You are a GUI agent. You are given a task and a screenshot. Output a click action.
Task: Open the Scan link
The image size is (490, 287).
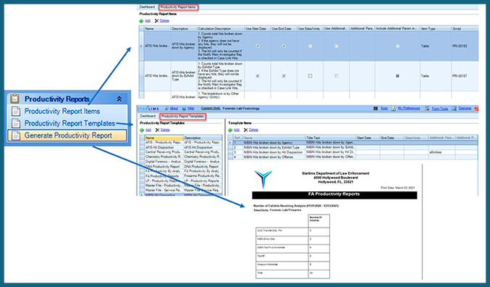(384, 108)
